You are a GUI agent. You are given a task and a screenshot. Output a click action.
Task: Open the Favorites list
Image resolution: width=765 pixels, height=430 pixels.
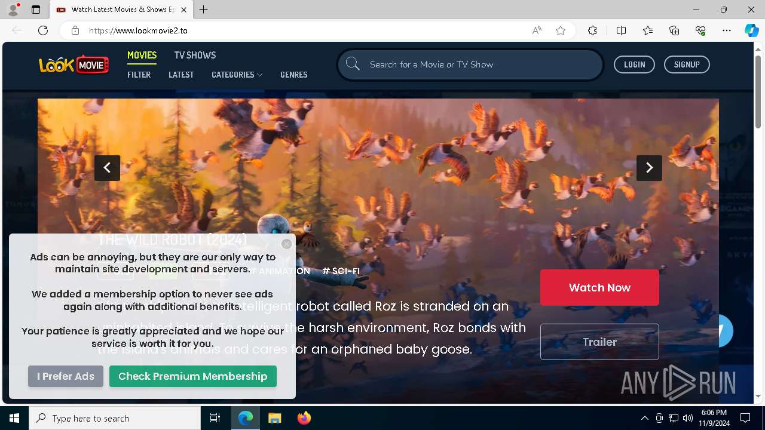click(x=648, y=30)
